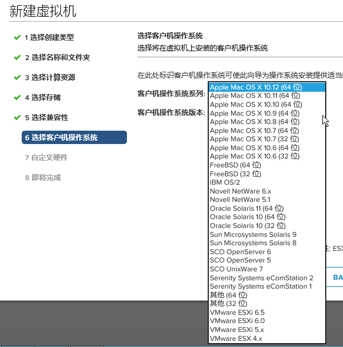
Task: Choose Apple Mac OS X 10.9 (64 位)
Action: point(267,113)
